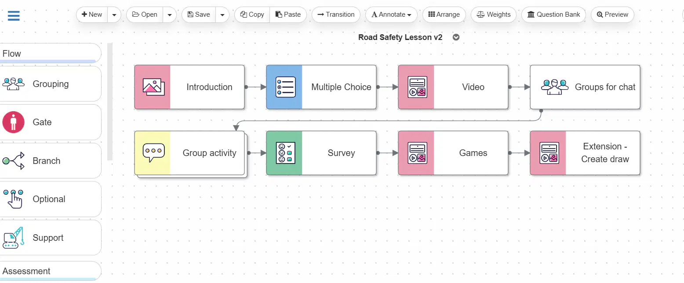Open the Assessment category tab
Screen dimensions: 684x283
(x=51, y=271)
